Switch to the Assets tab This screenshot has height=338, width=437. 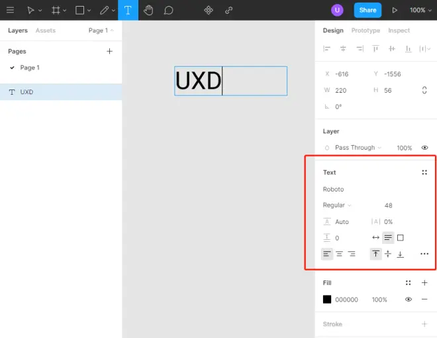click(46, 30)
